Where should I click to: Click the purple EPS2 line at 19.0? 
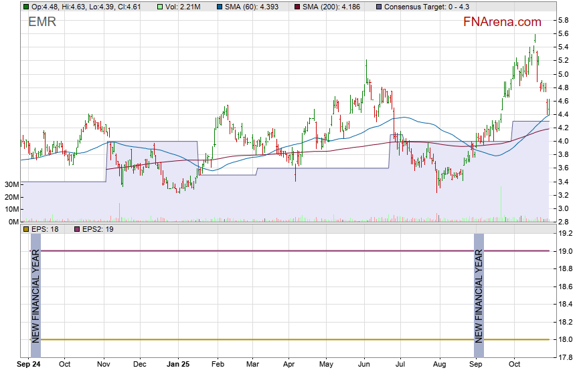point(268,251)
